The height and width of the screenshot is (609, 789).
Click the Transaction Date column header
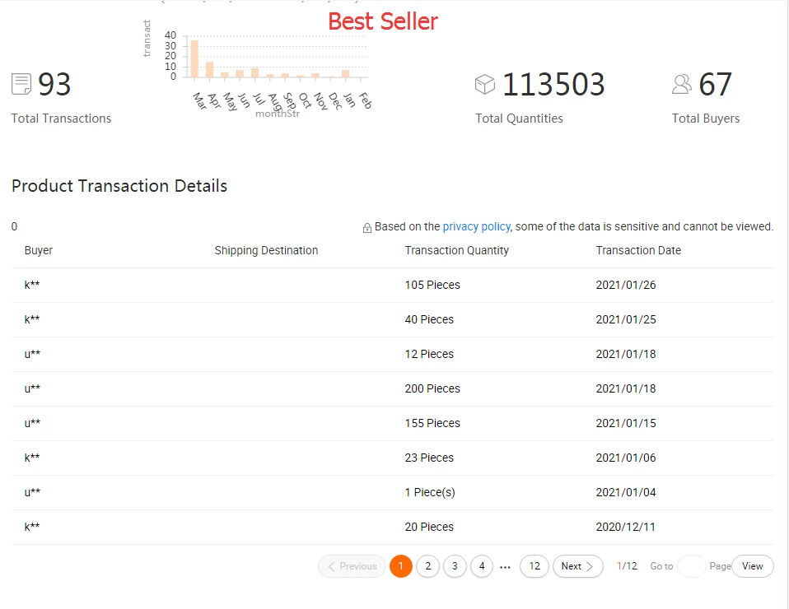pyautogui.click(x=638, y=250)
